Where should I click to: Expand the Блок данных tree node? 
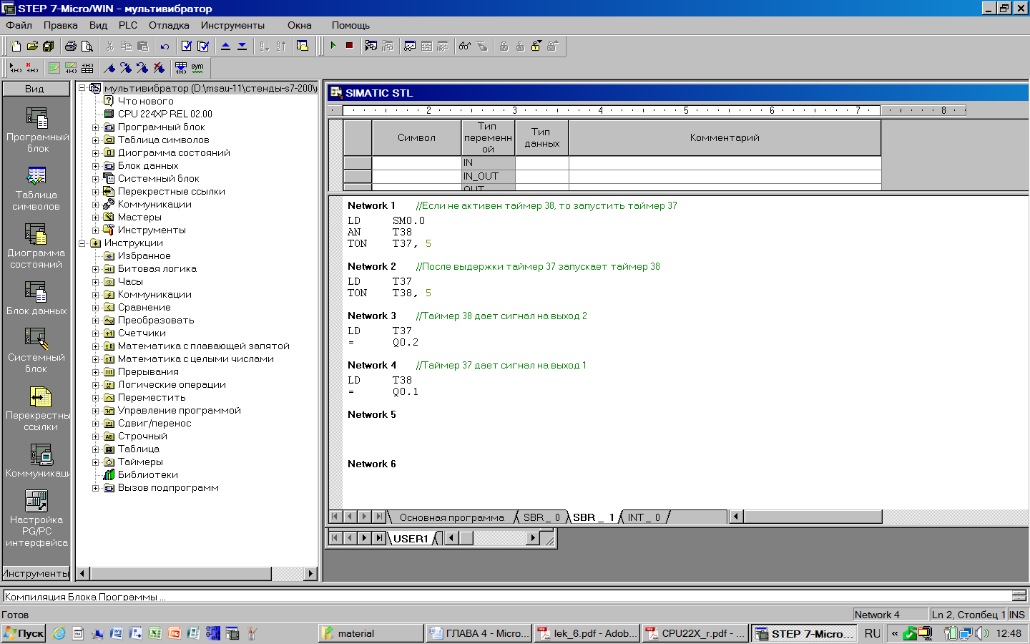(95, 166)
